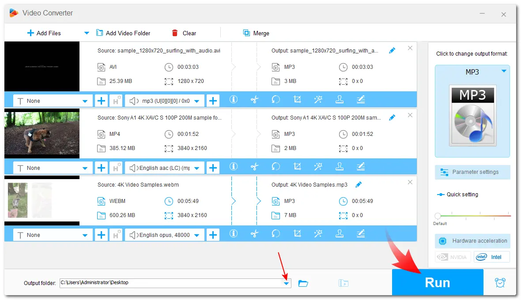Rename output of surfing file with pencil icon

pos(392,50)
